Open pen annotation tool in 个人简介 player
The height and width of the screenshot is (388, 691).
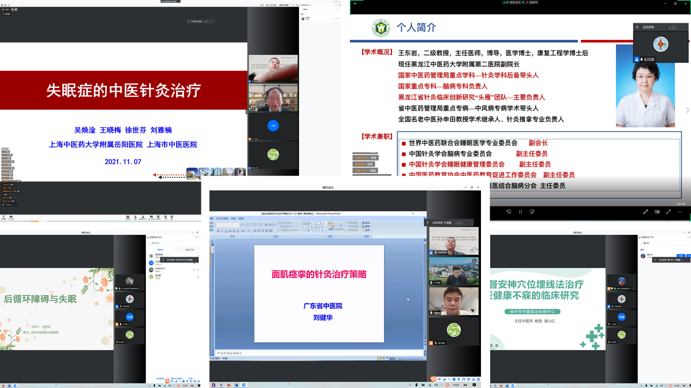pos(646,212)
